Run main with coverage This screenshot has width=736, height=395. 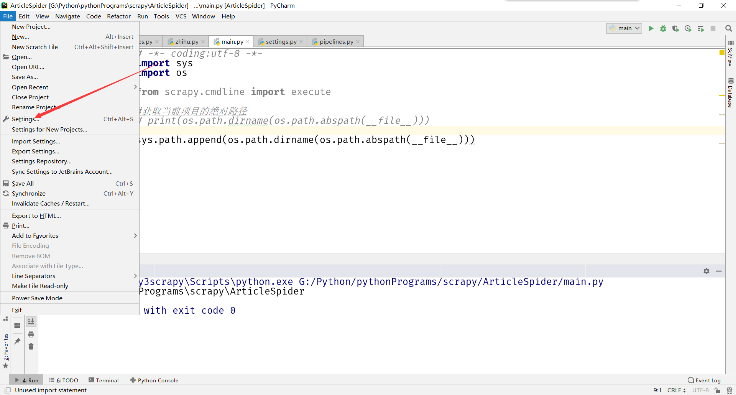coord(676,28)
